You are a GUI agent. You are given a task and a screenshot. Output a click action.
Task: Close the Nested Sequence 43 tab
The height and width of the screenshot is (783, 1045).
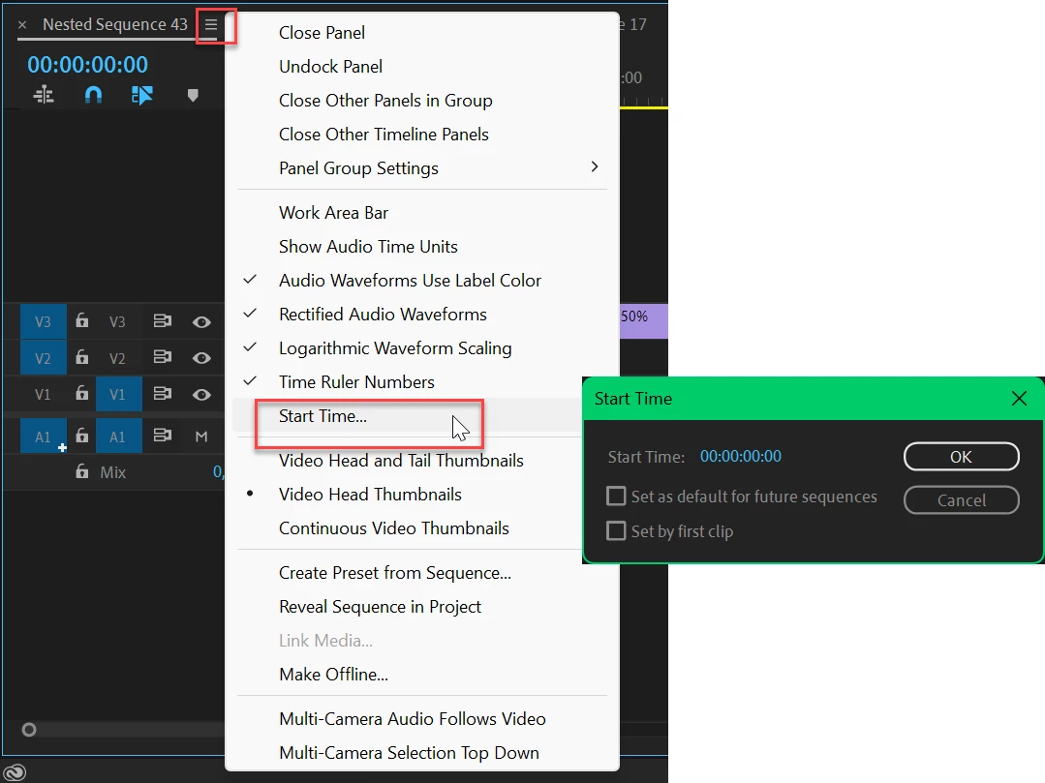pos(22,25)
